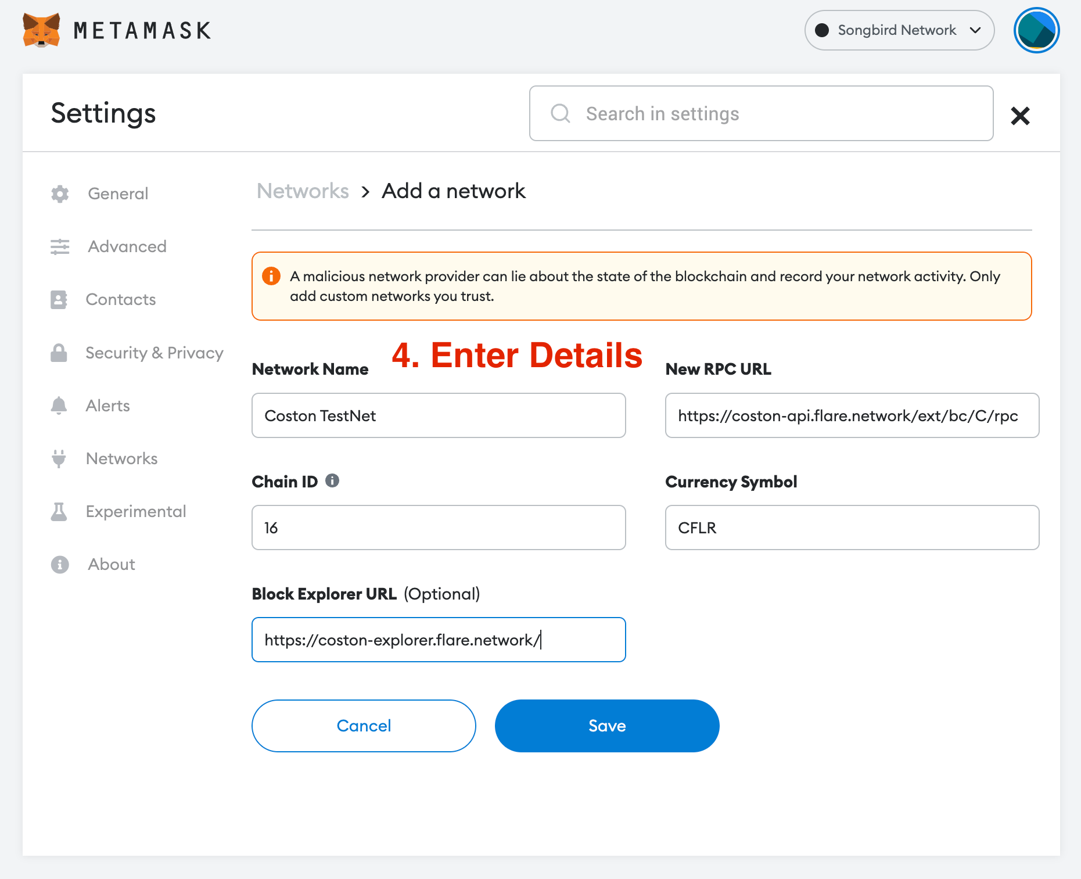Click the General gear icon
Image resolution: width=1081 pixels, height=879 pixels.
tap(60, 194)
